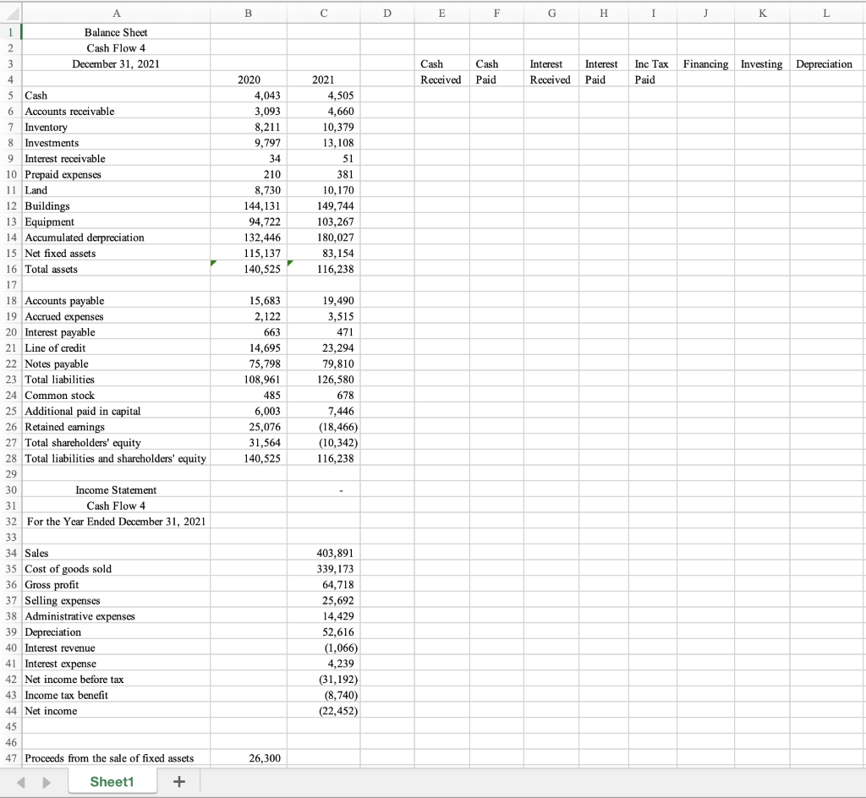
Task: Select Administrative expenses value 14,429
Action: [x=324, y=616]
